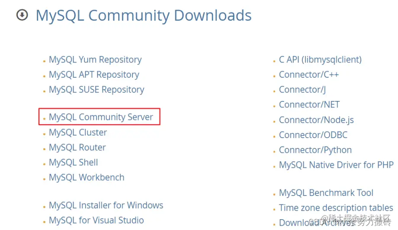Image resolution: width=398 pixels, height=230 pixels.
Task: Select the MySQL Workbench link
Action: tap(87, 177)
